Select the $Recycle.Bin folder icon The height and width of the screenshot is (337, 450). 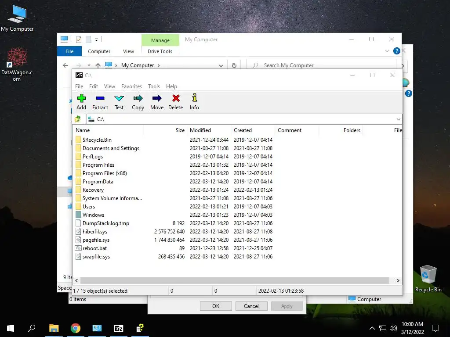pyautogui.click(x=78, y=140)
